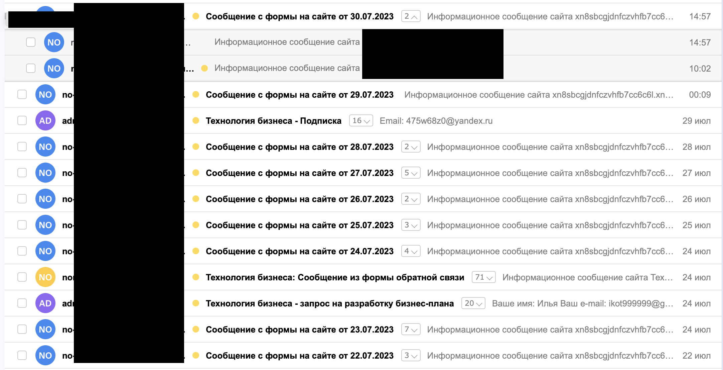This screenshot has width=723, height=370.
Task: Collapse the 30.07.2023 thread counter
Action: [x=411, y=16]
